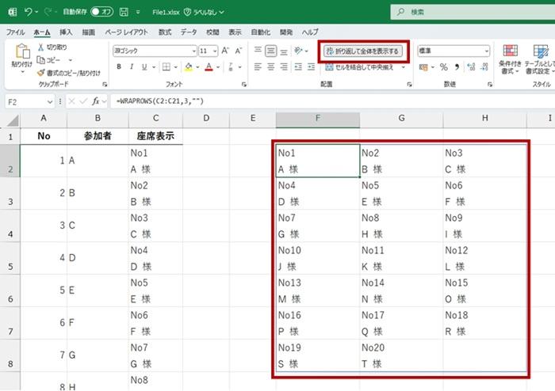Toggle Italic formatting

[132, 67]
